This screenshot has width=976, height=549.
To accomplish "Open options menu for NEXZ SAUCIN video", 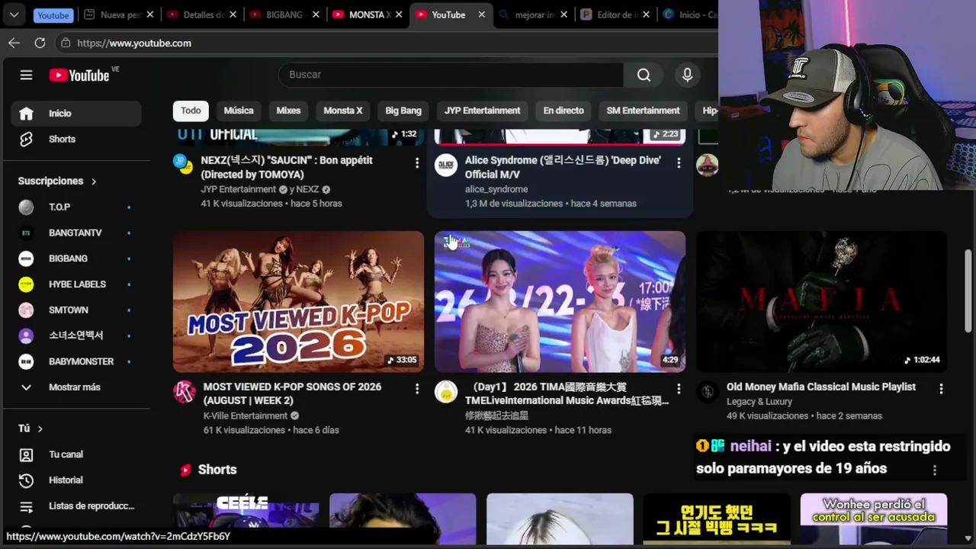I will pyautogui.click(x=416, y=163).
